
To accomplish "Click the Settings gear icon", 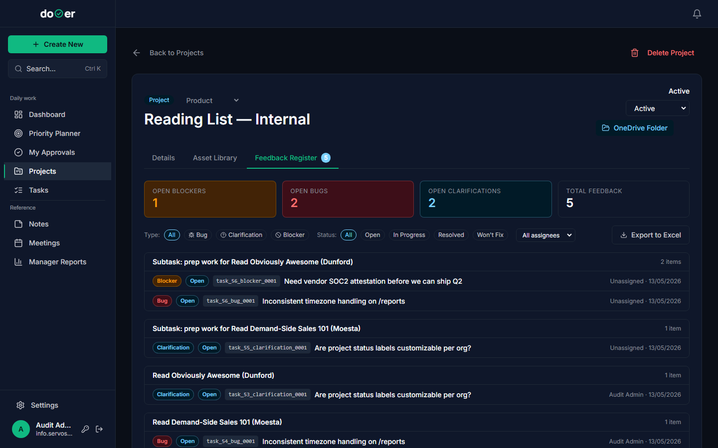I will pos(20,405).
